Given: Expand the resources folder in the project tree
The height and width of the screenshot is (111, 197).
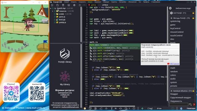Looking at the screenshot, I should (53, 11).
